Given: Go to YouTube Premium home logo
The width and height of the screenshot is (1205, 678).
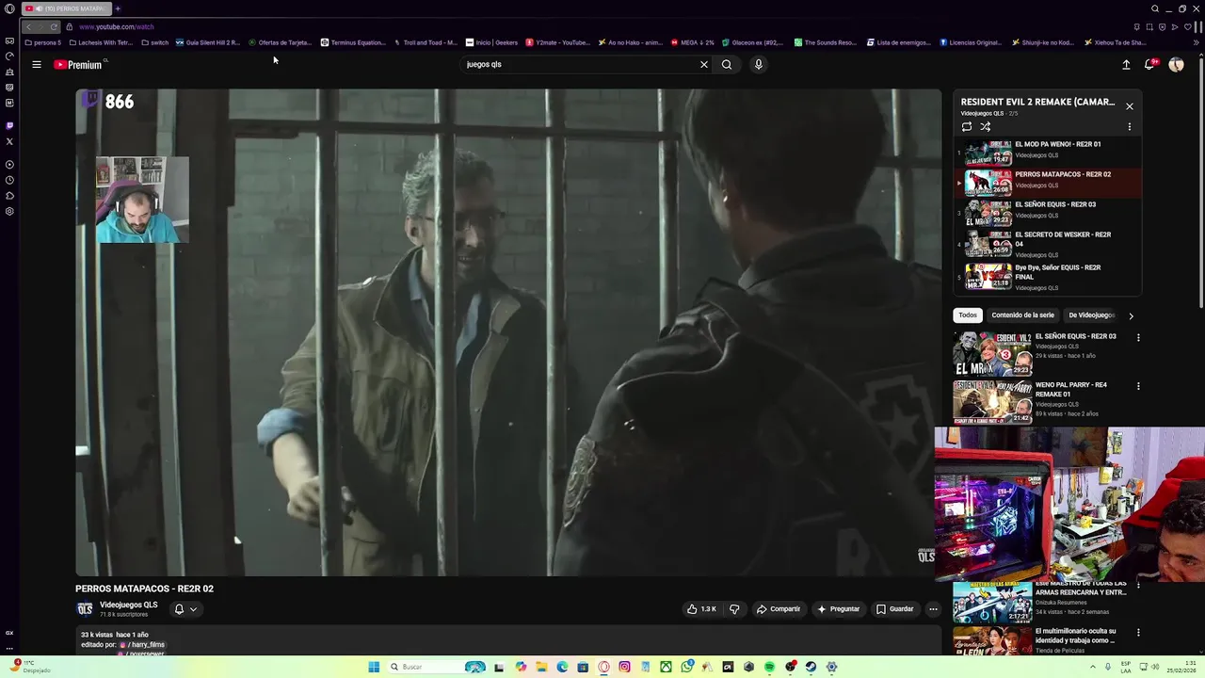Looking at the screenshot, I should pos(78,65).
